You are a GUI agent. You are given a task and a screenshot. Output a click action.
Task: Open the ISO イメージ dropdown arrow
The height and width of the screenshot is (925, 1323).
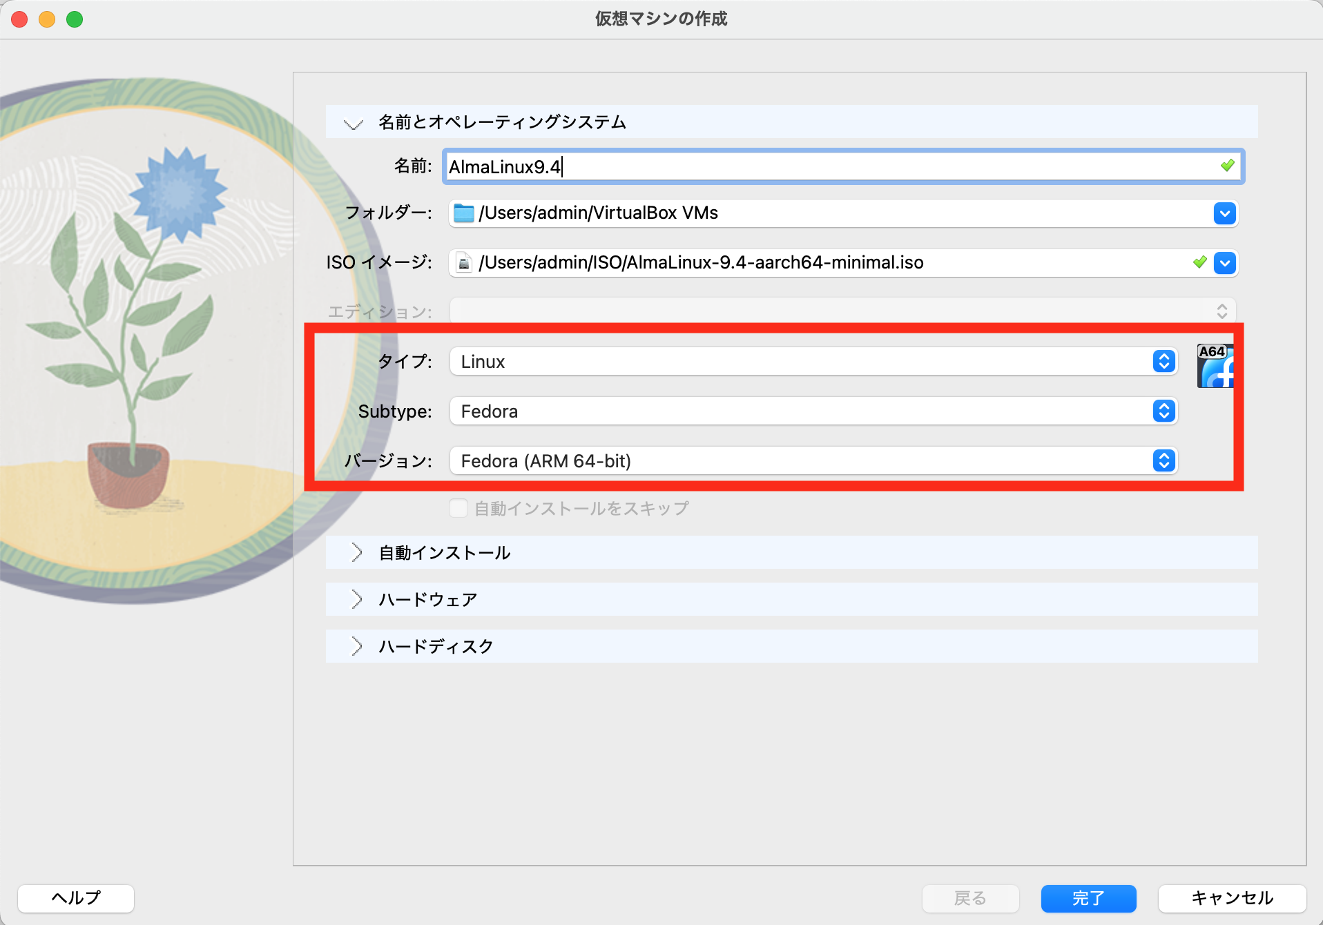[x=1224, y=263]
